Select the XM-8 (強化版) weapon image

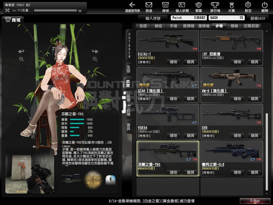tap(232, 78)
